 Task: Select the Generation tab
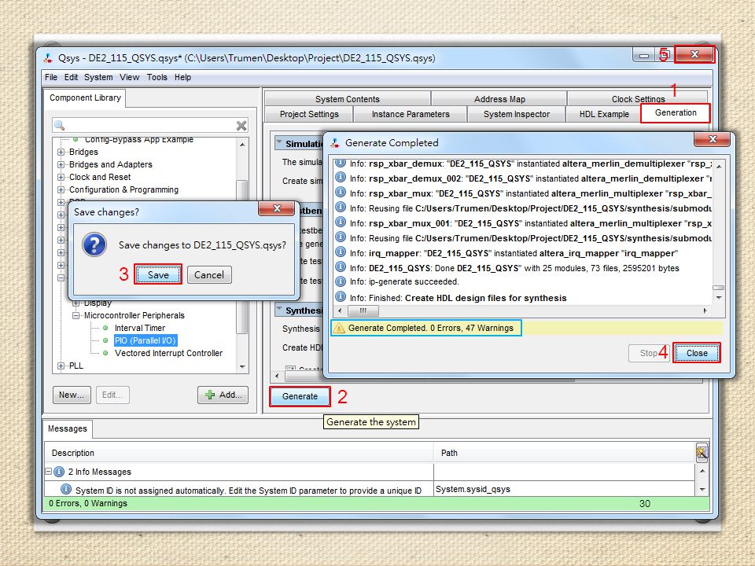click(676, 113)
